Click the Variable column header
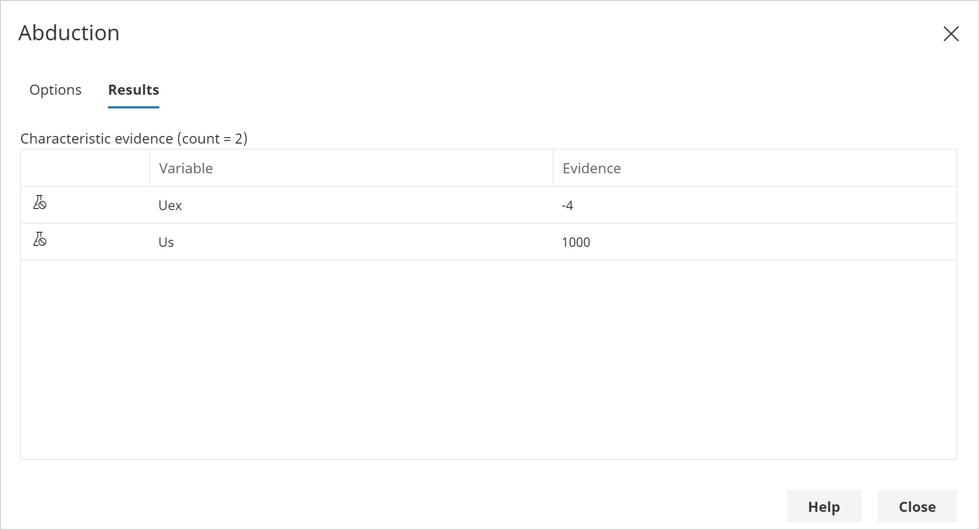This screenshot has width=979, height=530. coord(186,168)
